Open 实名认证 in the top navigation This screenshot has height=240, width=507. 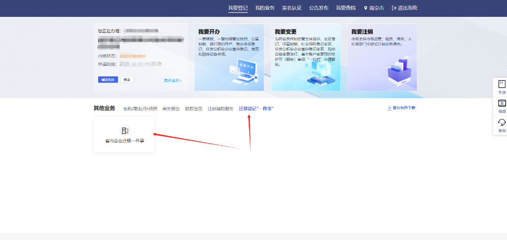(x=292, y=8)
